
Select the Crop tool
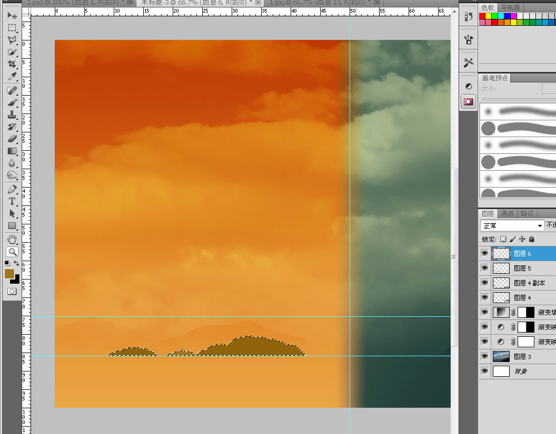point(12,64)
